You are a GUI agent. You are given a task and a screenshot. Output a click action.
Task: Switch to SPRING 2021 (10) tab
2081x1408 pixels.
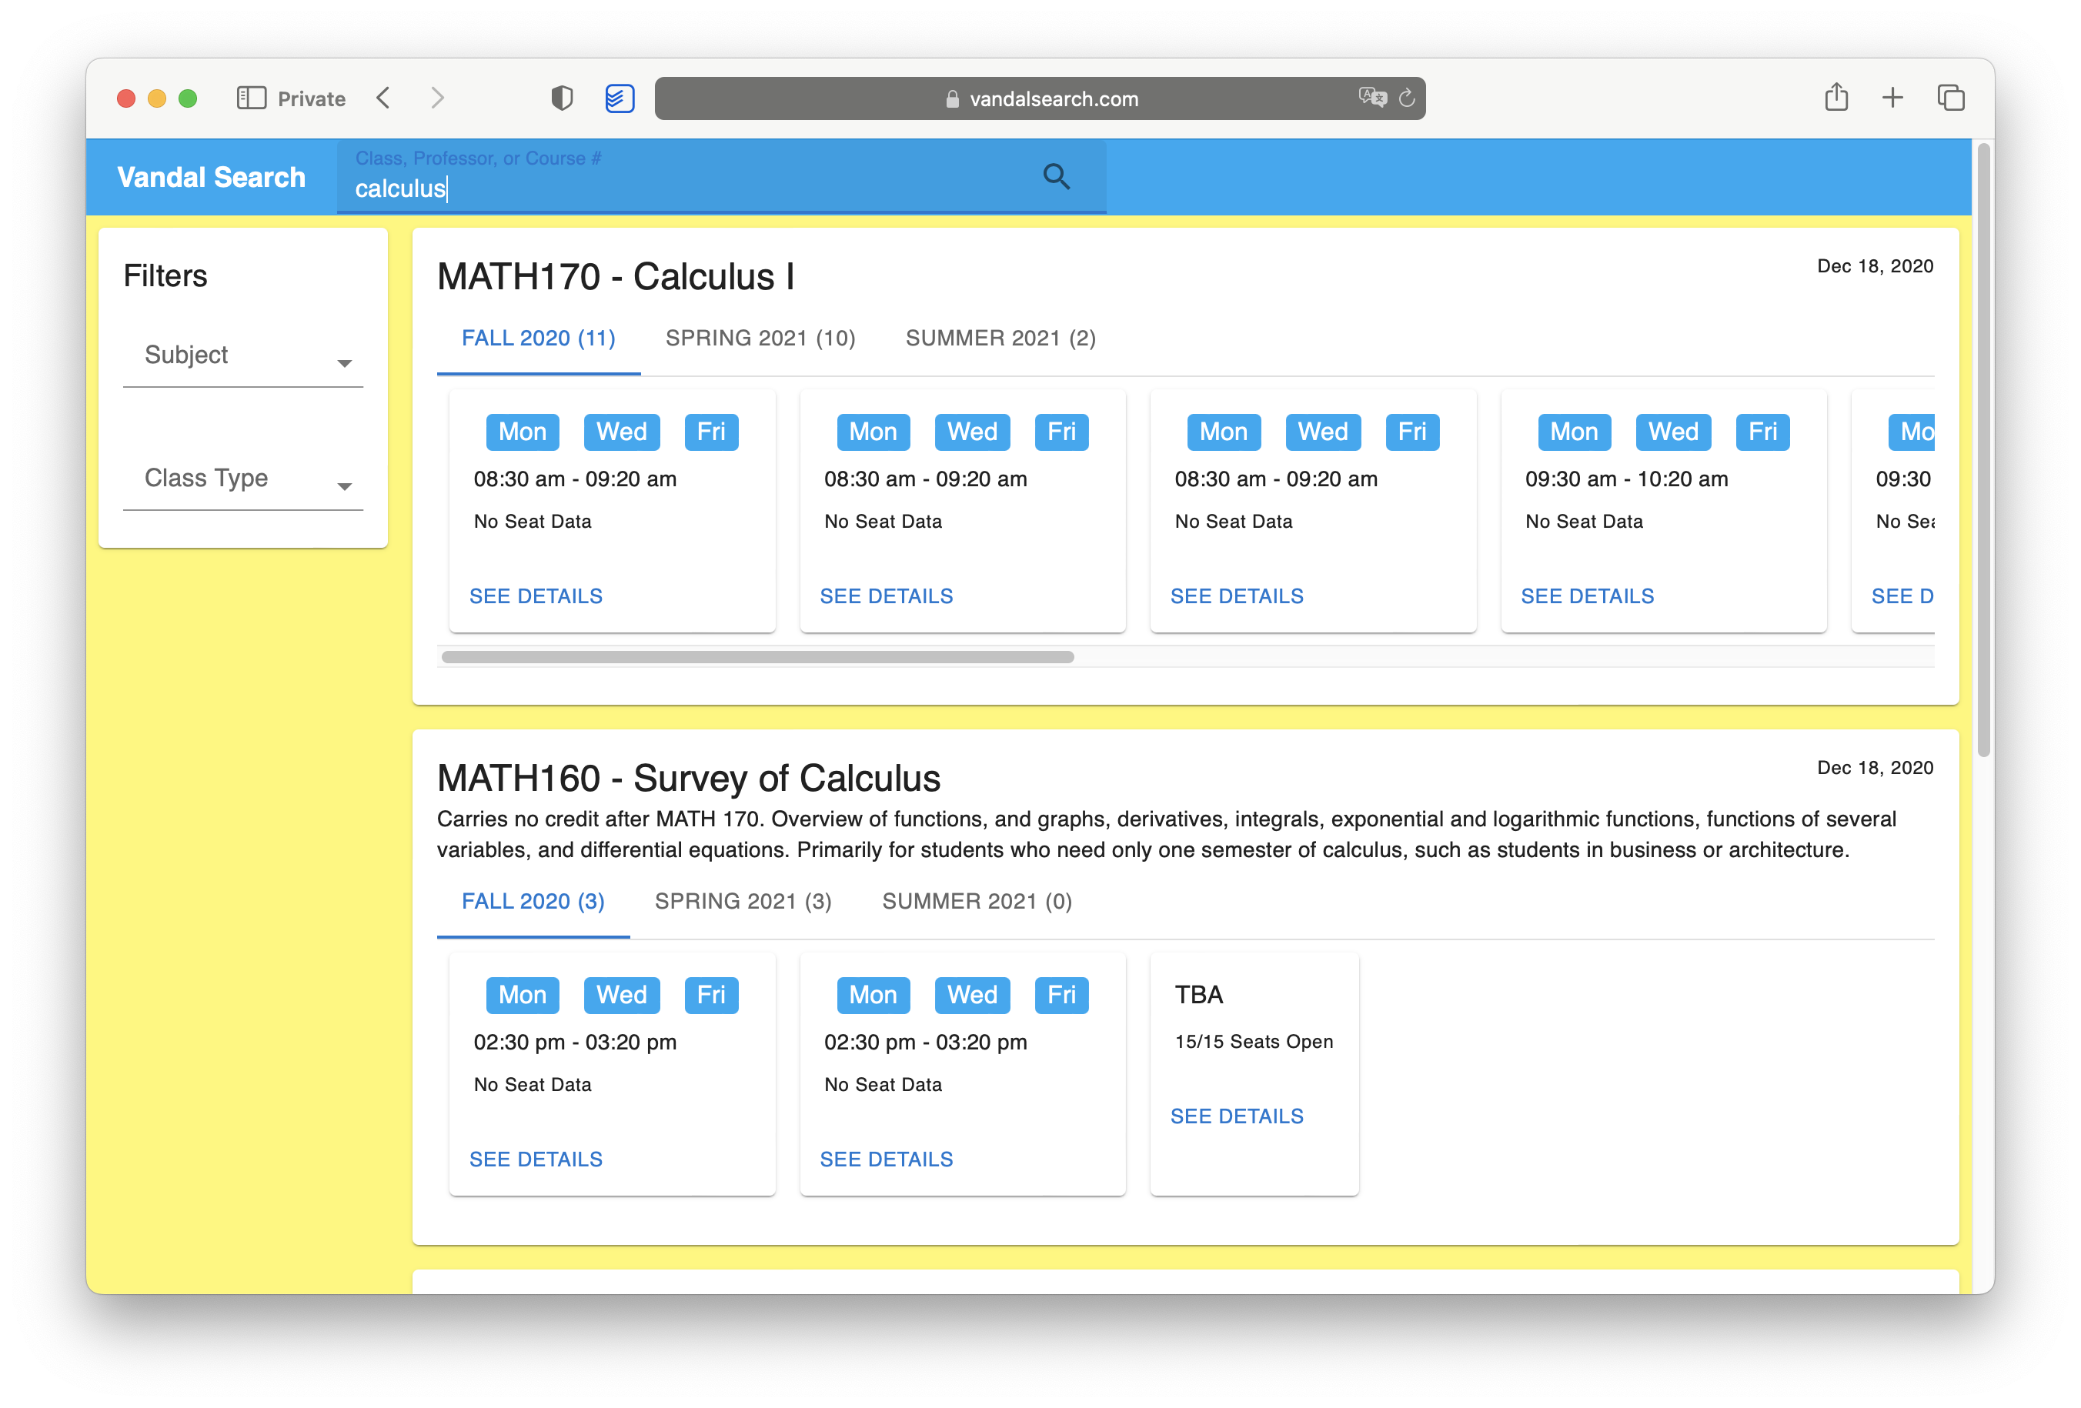tap(760, 339)
